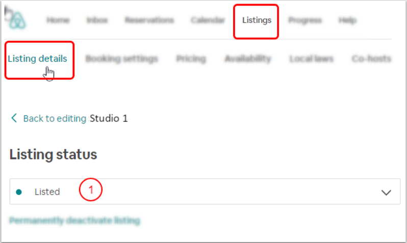407x243 pixels.
Task: Switch to the Booking settings tab
Action: coord(121,59)
